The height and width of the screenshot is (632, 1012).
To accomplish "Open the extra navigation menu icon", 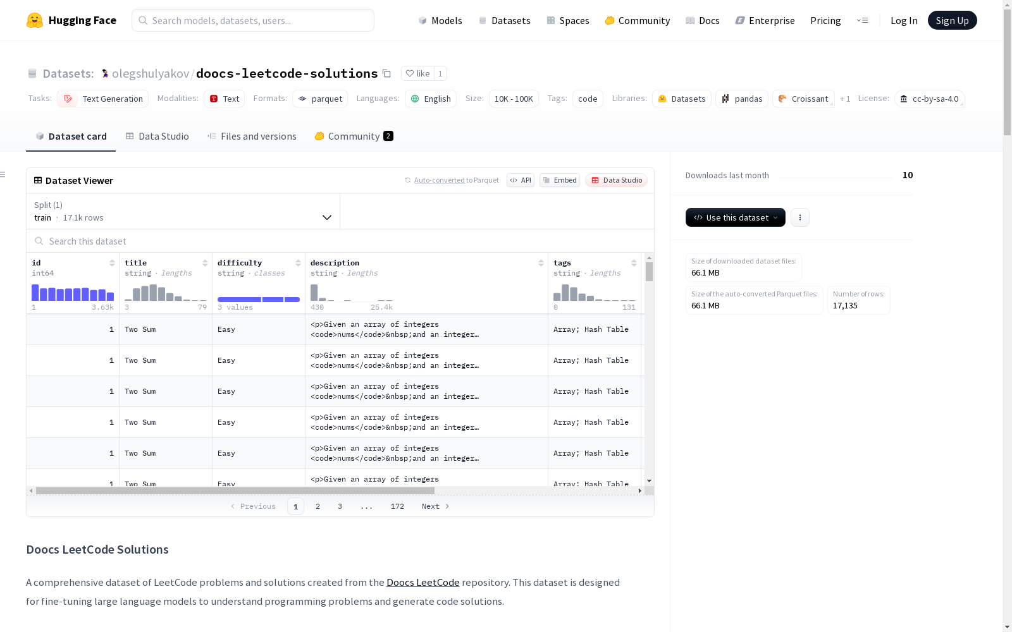I will 862,20.
